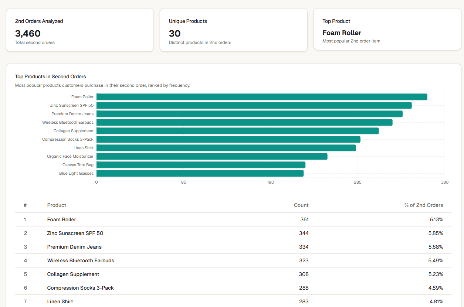Click the count value 344 for Zinc Sunscreen
Screen dimensions: 464x307
tap(304, 233)
